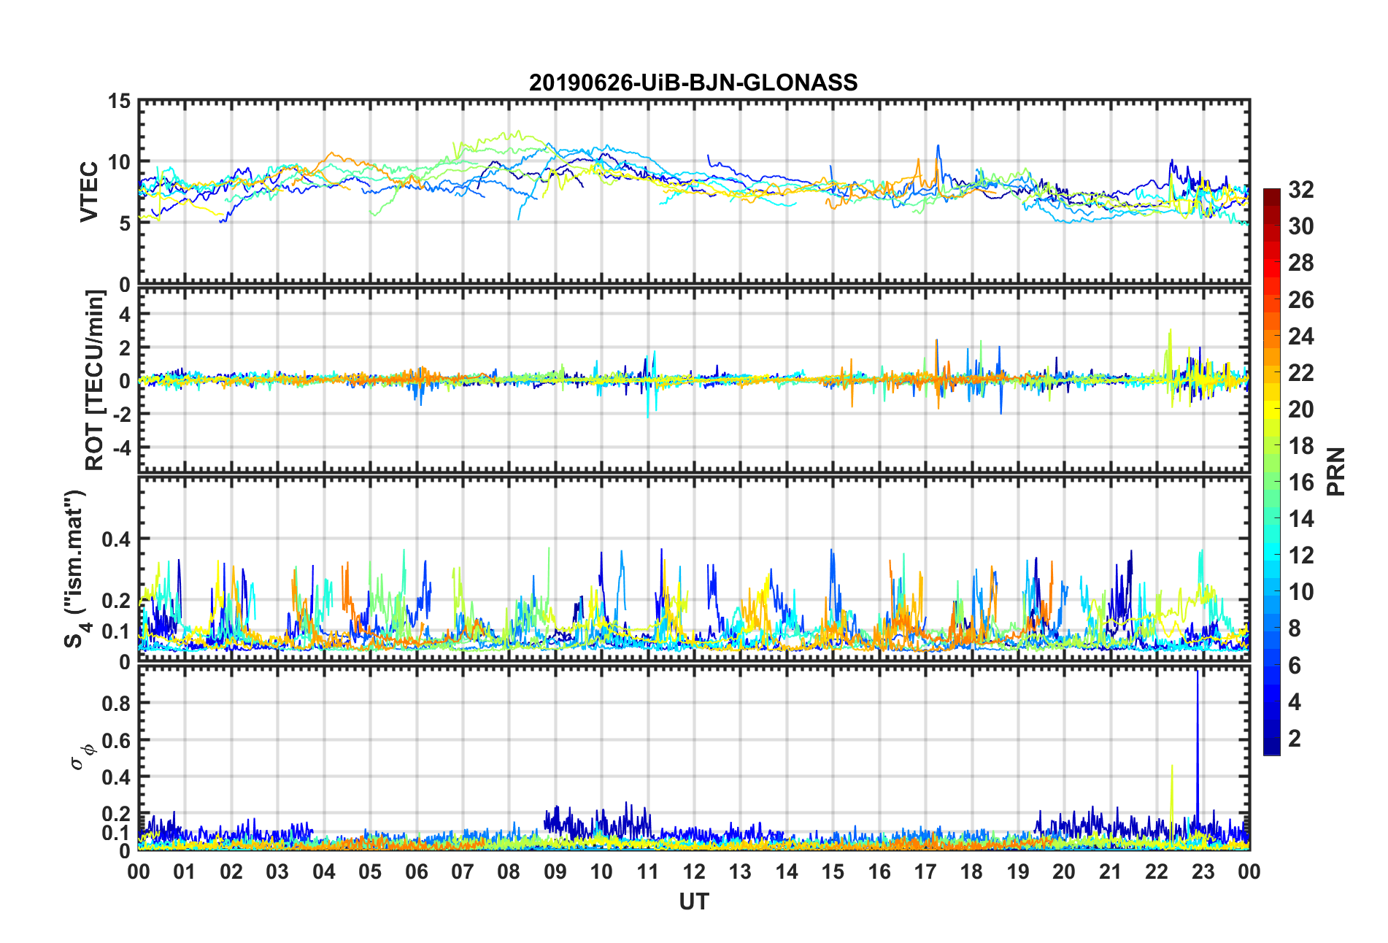Click the 18 hour tick label on the UT axis
The image size is (1388, 943).
click(971, 871)
